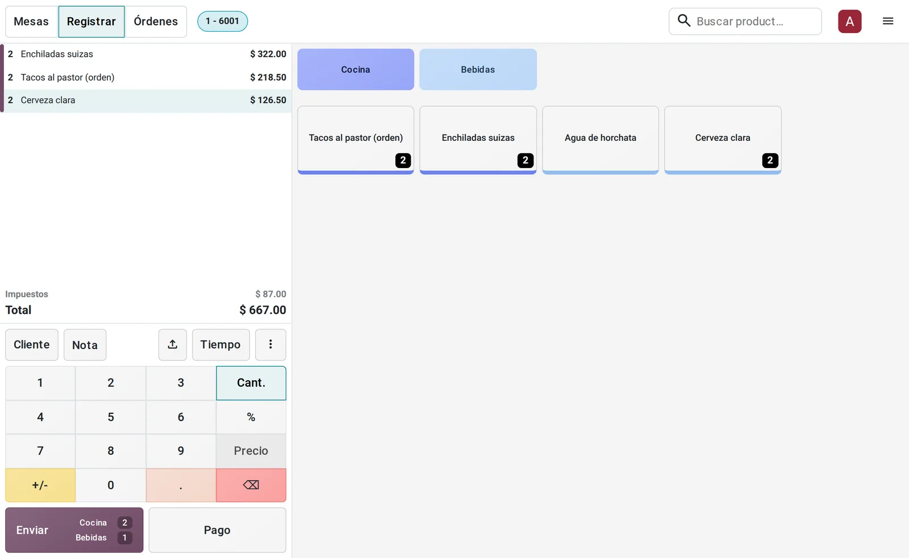
Task: Click the 1 - 6001 order badge
Action: (223, 21)
